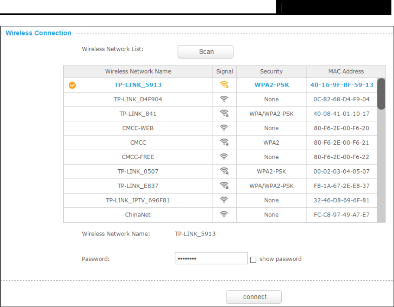
Task: Click the locked signal icon for TP-LINK_841
Action: coord(224,113)
